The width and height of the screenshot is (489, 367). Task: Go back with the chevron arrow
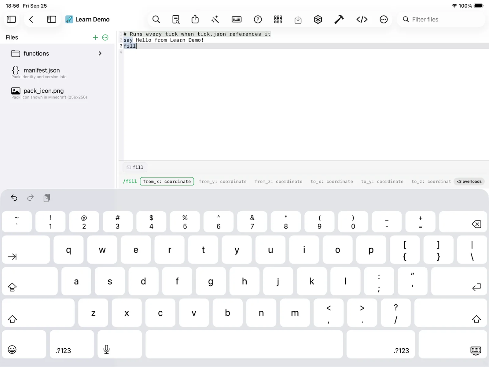tap(31, 20)
